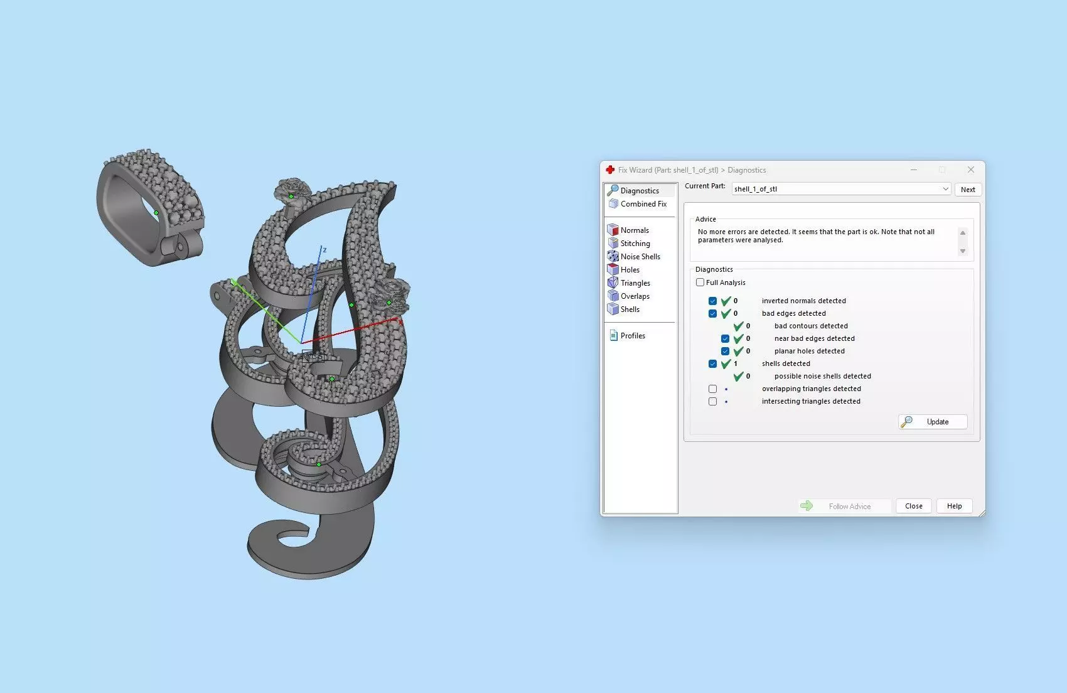Click the Shells cube icon
Screen dimensions: 1067x693
(613, 309)
